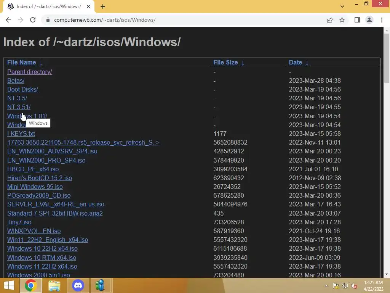The image size is (390, 293).
Task: Reload the current page
Action: click(33, 20)
